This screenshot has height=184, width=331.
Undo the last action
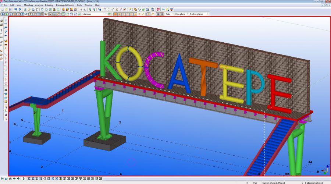click(x=15, y=10)
